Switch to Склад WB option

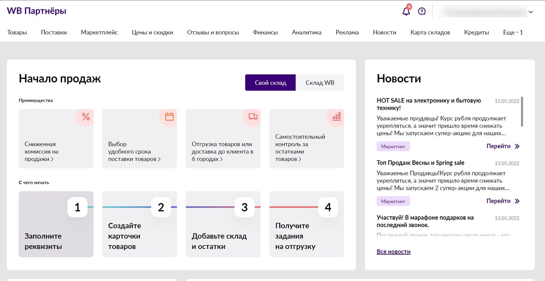(x=320, y=82)
